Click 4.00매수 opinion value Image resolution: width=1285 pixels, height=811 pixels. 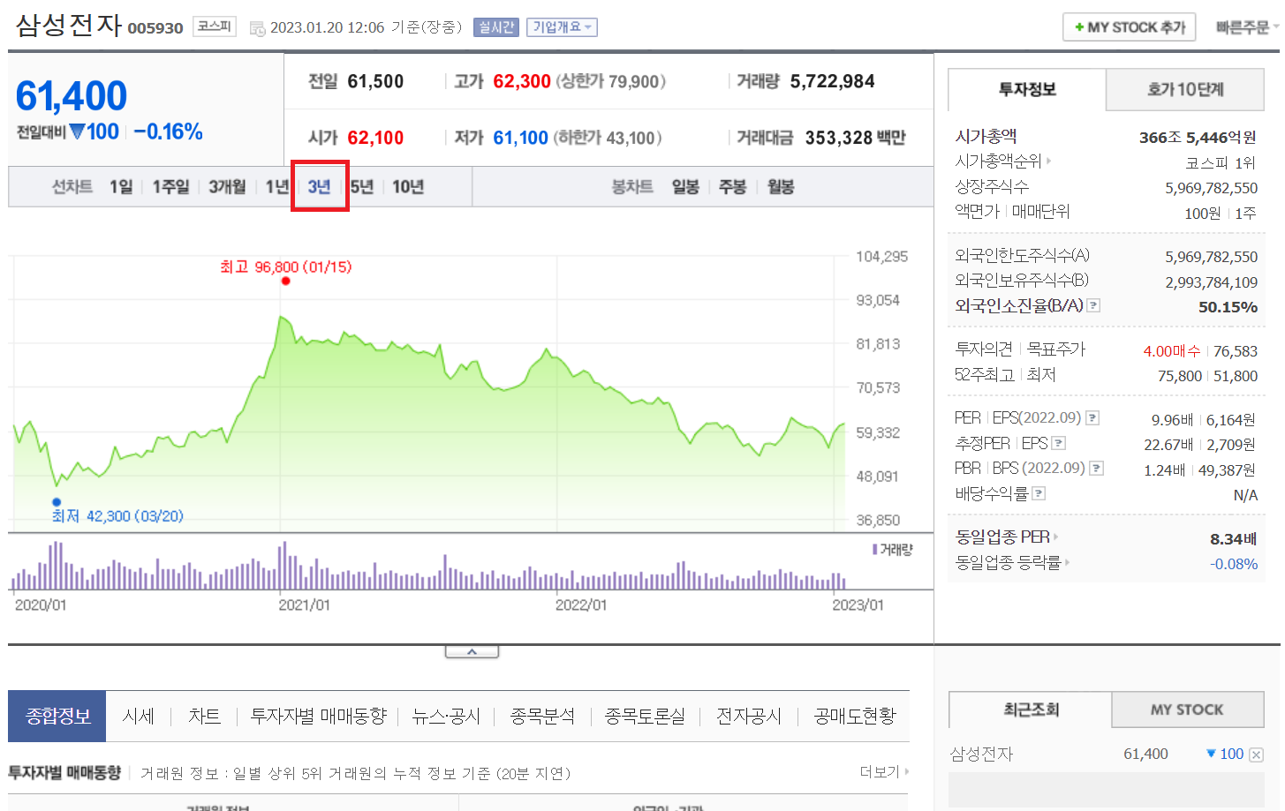pyautogui.click(x=1172, y=351)
